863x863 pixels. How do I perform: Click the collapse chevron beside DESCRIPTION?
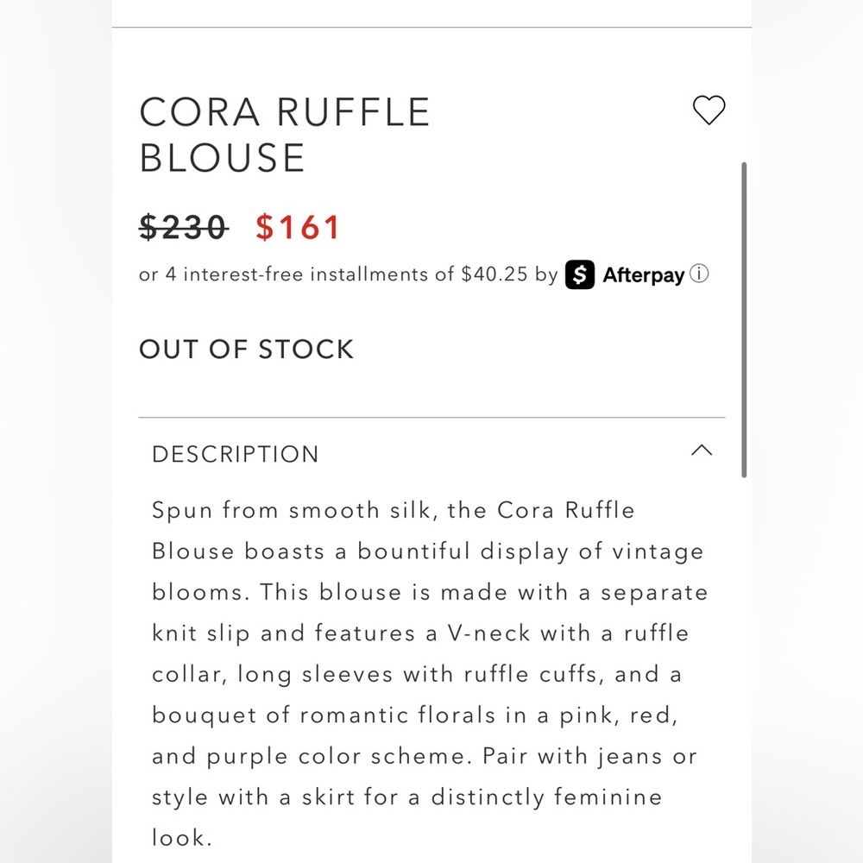pos(702,450)
